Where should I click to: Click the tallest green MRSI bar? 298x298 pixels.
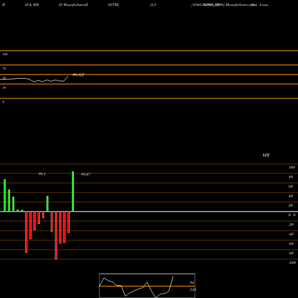(73, 191)
